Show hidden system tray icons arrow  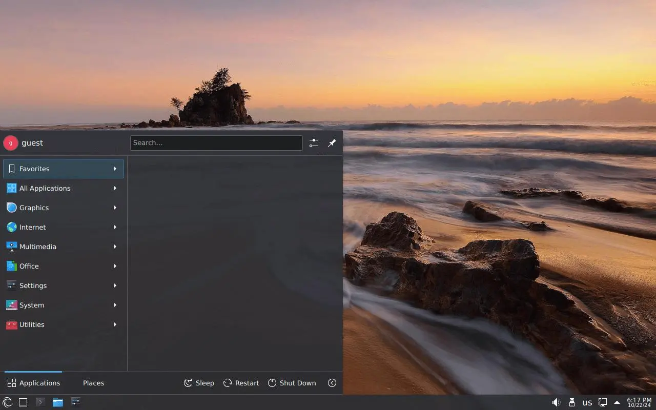617,402
